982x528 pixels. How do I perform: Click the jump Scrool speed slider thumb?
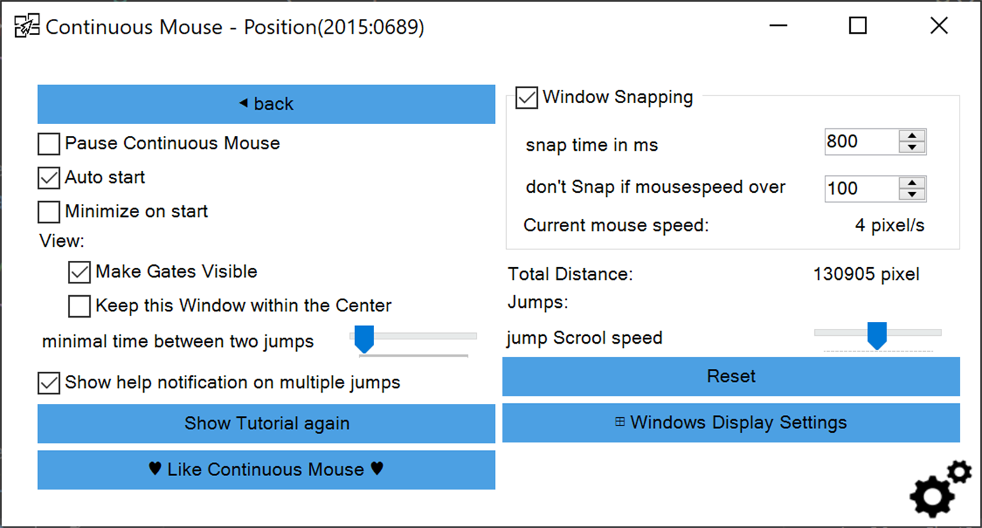(877, 335)
